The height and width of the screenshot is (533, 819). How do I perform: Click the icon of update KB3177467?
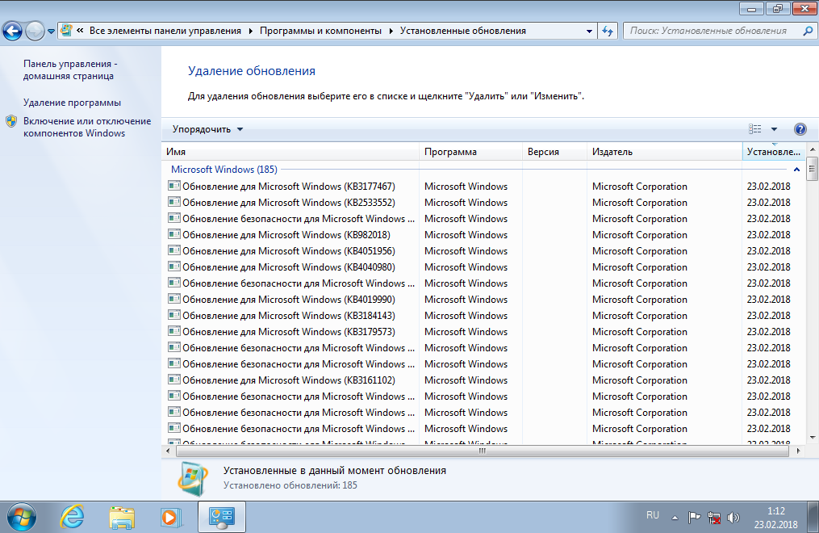coord(174,186)
